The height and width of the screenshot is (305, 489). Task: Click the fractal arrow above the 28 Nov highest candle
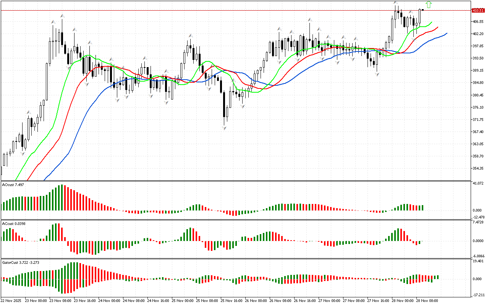coord(396,3)
